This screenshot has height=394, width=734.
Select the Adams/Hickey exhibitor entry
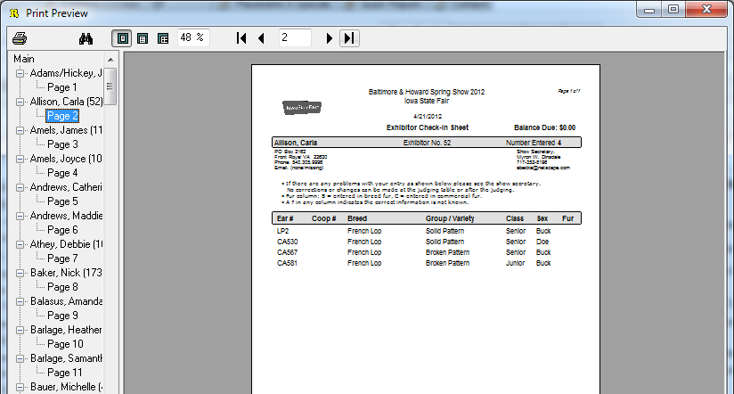pyautogui.click(x=66, y=74)
